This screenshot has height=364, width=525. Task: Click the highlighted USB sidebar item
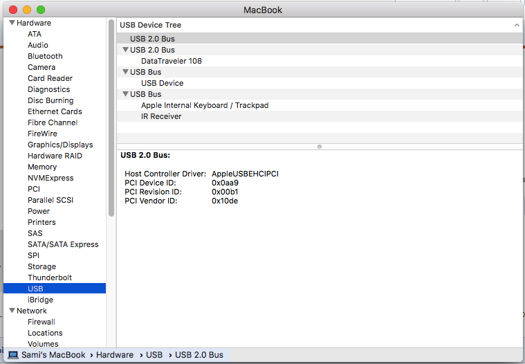tap(55, 289)
